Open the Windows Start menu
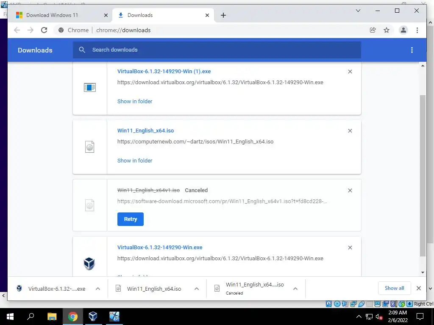This screenshot has width=434, height=325. tap(10, 317)
